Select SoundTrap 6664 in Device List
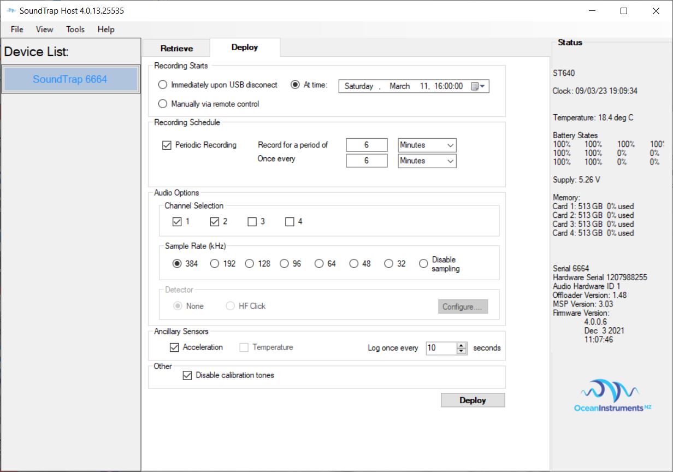 [70, 79]
